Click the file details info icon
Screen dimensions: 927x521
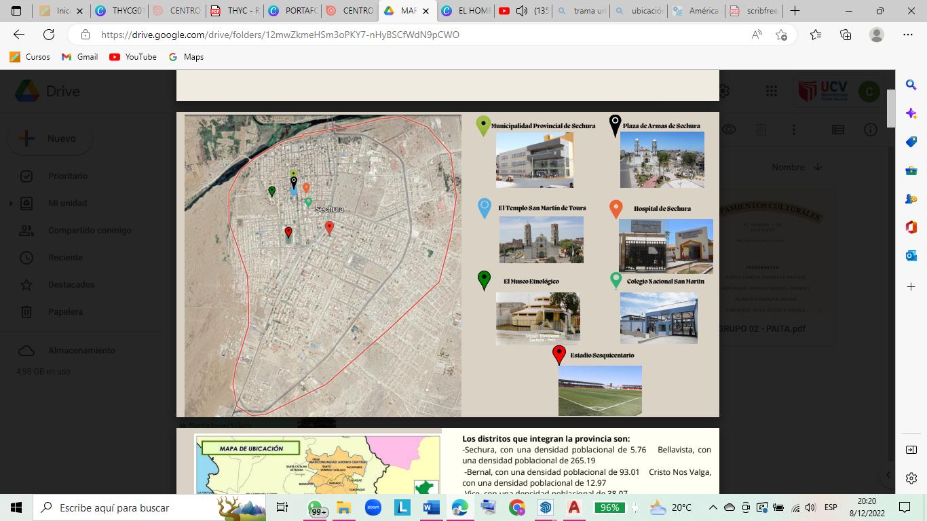coord(870,130)
